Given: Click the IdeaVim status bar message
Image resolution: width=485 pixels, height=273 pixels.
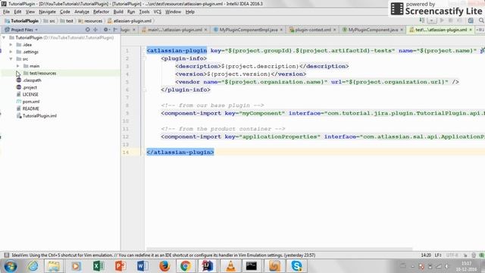Looking at the screenshot, I should tap(164, 255).
